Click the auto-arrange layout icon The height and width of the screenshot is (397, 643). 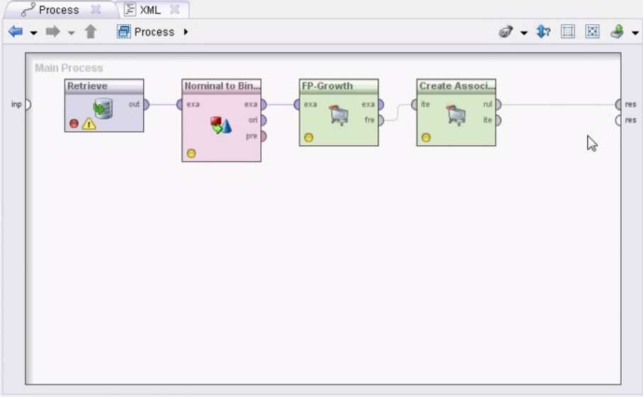568,32
